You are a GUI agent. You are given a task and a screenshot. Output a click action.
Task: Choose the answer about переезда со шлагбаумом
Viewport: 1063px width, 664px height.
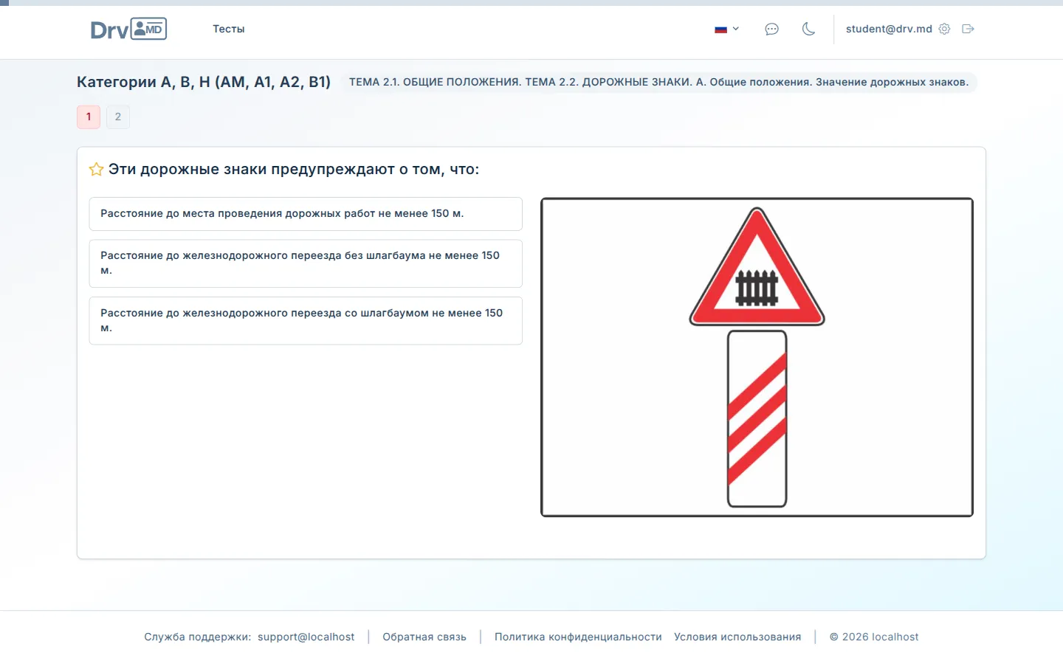(x=305, y=320)
